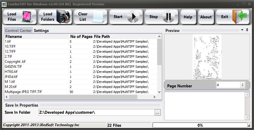Viewport: 254px width, 130px height.
Task: Click the 22 Files status entry
Action: pyautogui.click(x=129, y=125)
